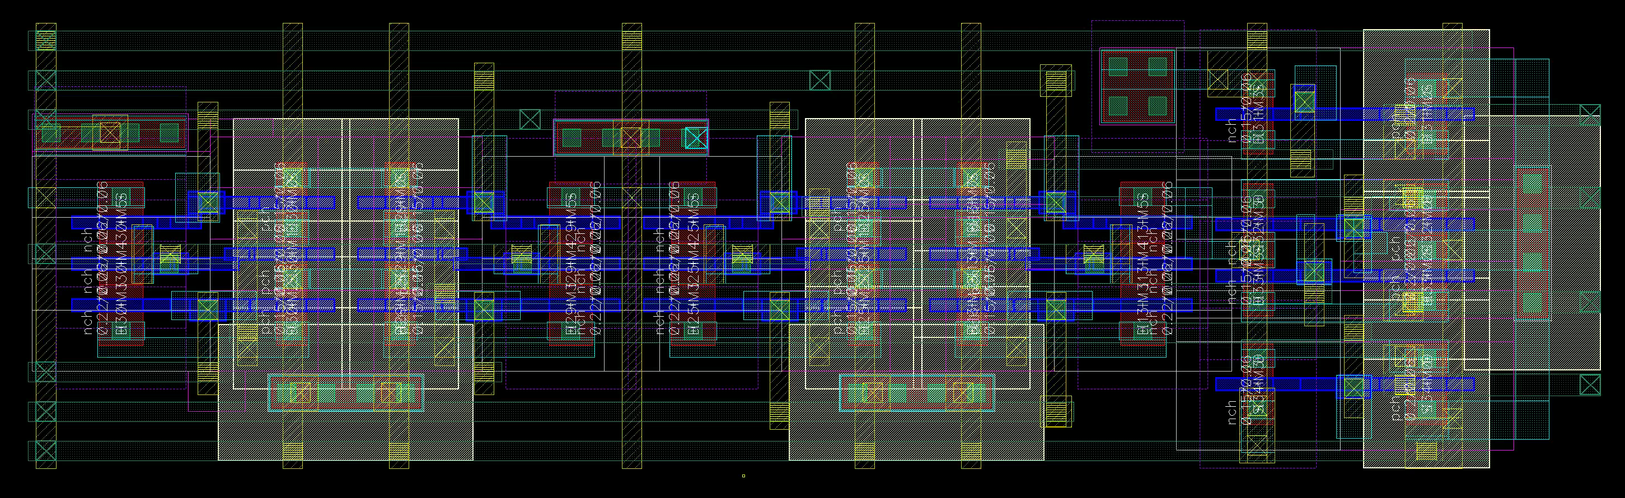This screenshot has height=498, width=1625.
Task: Select the square four-contact tap block
Action: point(1137,86)
